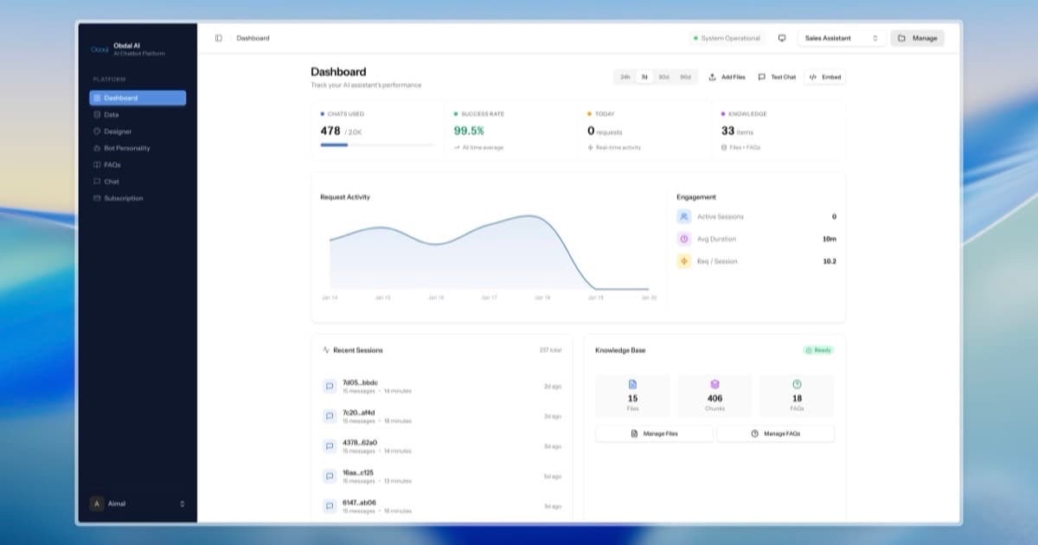Click the user avatar 'A' in sidebar

click(97, 503)
